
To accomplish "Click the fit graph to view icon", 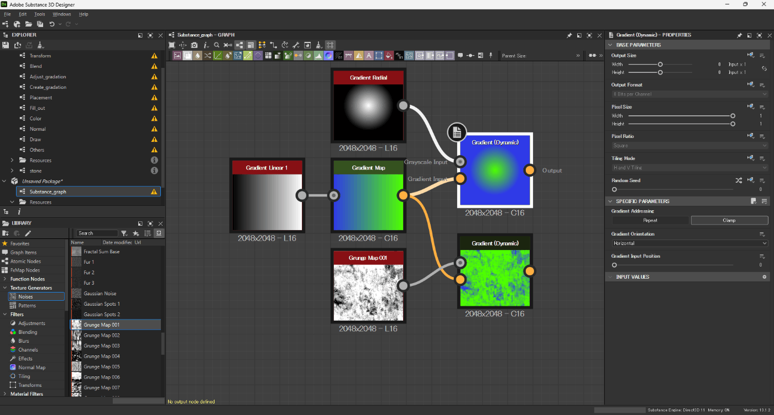I will (171, 45).
